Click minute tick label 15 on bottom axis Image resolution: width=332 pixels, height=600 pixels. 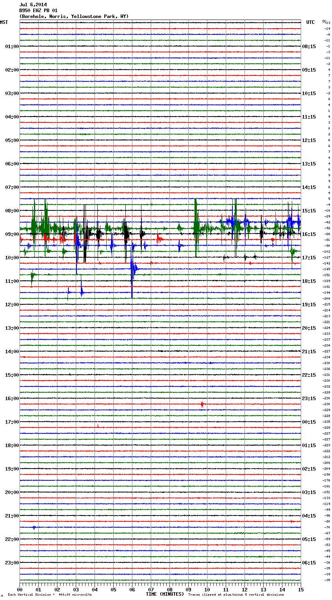(301, 589)
